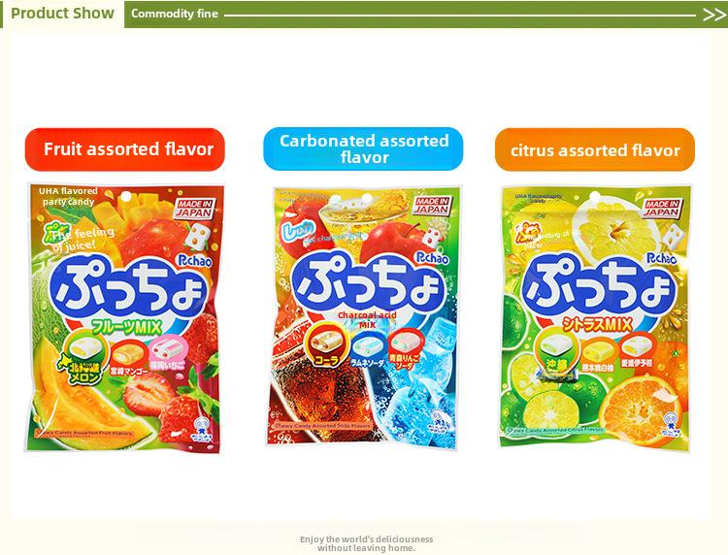This screenshot has height=555, width=728.
Task: Click the melon flavor candy icon
Action: pos(84,356)
